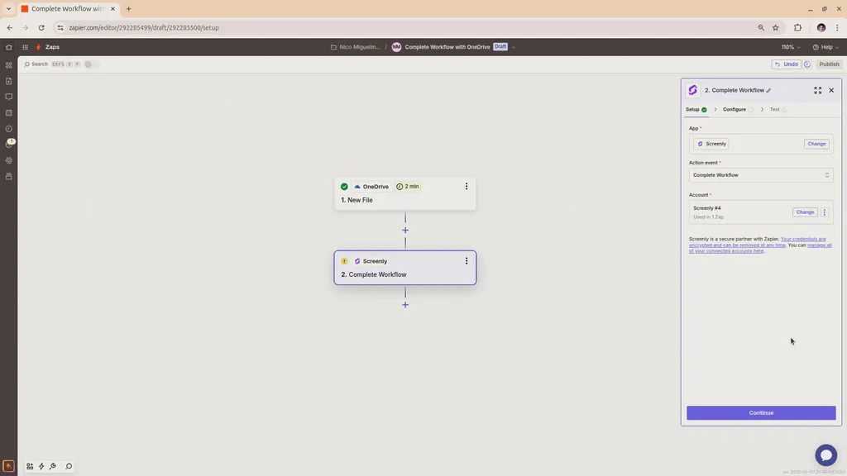Open Notifications showing one alert in sidebar
Screen dimensions: 847x476
point(8,141)
